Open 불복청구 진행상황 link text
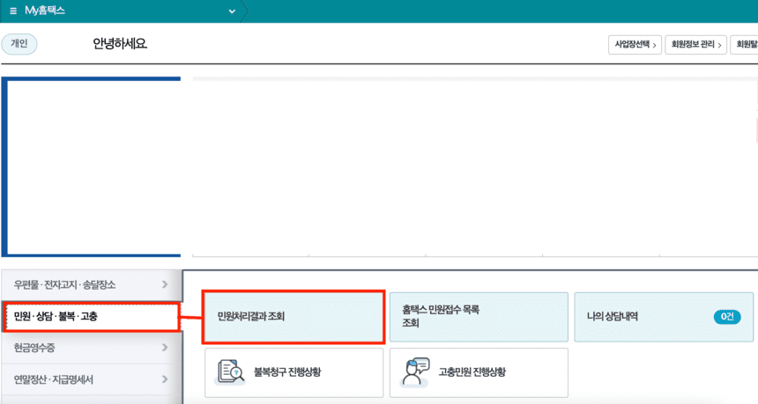 [287, 372]
